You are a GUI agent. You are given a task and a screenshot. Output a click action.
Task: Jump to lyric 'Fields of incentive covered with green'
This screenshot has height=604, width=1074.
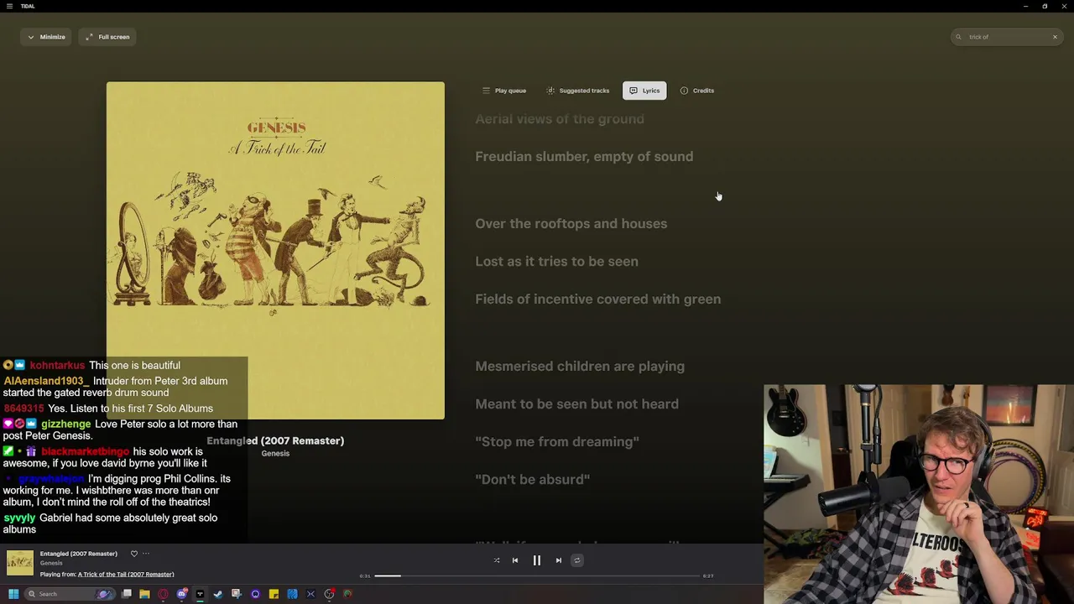(x=598, y=299)
